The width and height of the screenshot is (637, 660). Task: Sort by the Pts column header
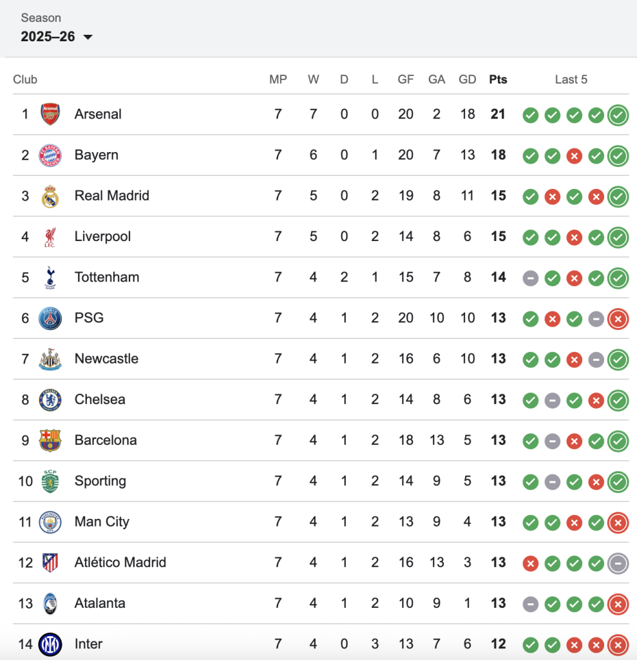(x=499, y=79)
